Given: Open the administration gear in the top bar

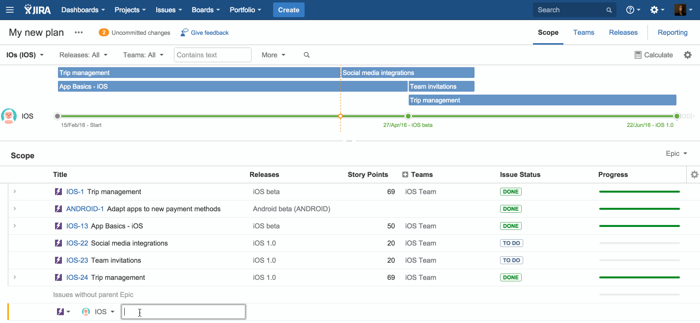Looking at the screenshot, I should point(654,10).
